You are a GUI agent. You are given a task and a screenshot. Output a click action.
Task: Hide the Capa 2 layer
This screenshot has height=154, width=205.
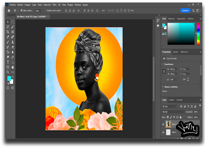pyautogui.click(x=163, y=124)
